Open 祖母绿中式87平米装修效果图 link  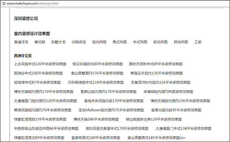[37, 82]
